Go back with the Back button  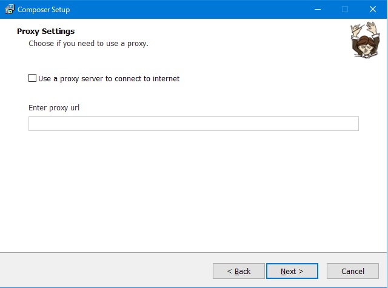(239, 271)
